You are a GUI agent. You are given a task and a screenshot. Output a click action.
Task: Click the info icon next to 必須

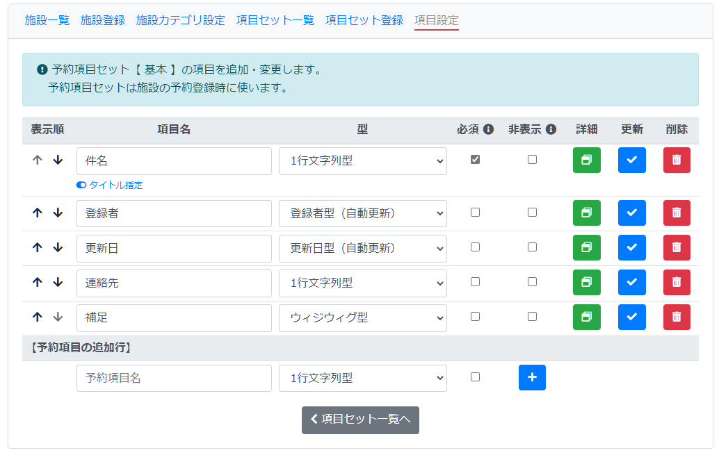tap(488, 129)
